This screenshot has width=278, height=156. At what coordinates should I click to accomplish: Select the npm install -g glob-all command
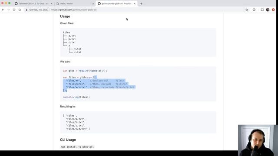[77, 147]
